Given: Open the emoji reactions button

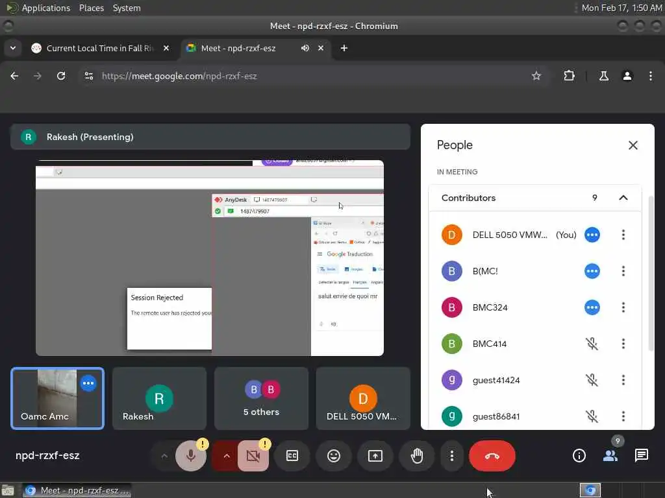Looking at the screenshot, I should tap(334, 456).
